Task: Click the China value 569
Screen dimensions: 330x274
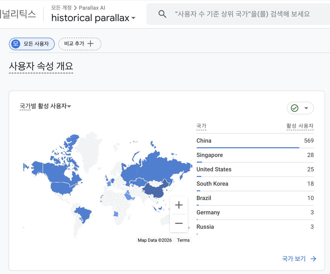Action: click(309, 141)
